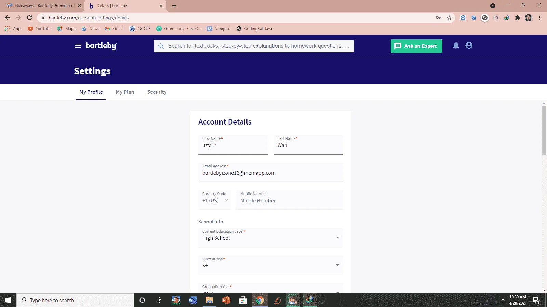This screenshot has width=547, height=307.
Task: Reload the current page
Action: (29, 18)
